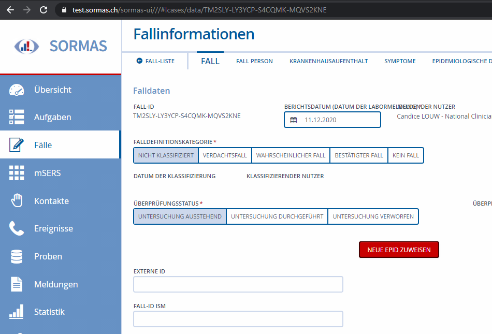Viewport: 492px width, 334px height.
Task: Set status to Untersuchung Ausstehend
Action: (x=180, y=216)
